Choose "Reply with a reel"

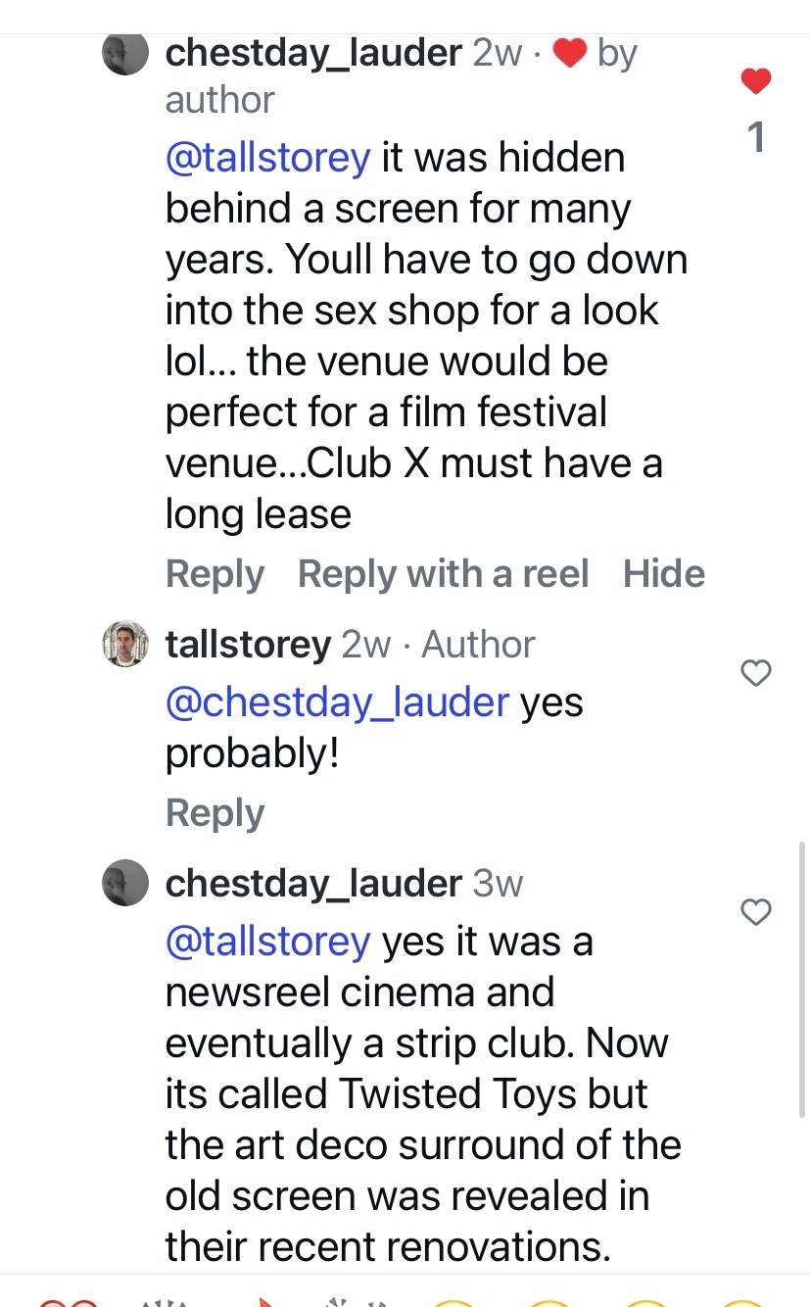(443, 574)
